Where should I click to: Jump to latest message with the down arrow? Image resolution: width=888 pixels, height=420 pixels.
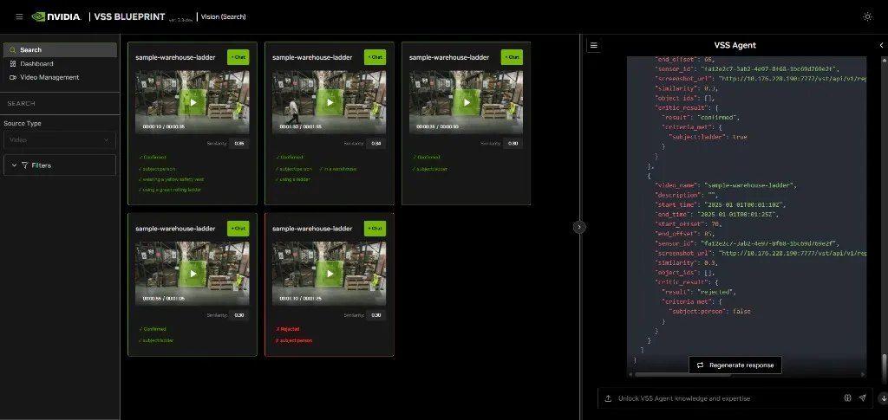pos(884,398)
